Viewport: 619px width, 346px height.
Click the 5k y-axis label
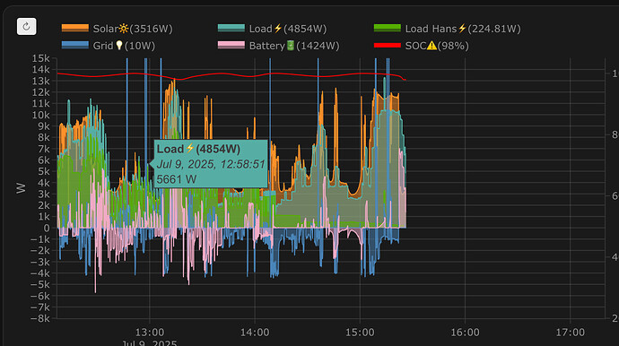pos(44,171)
